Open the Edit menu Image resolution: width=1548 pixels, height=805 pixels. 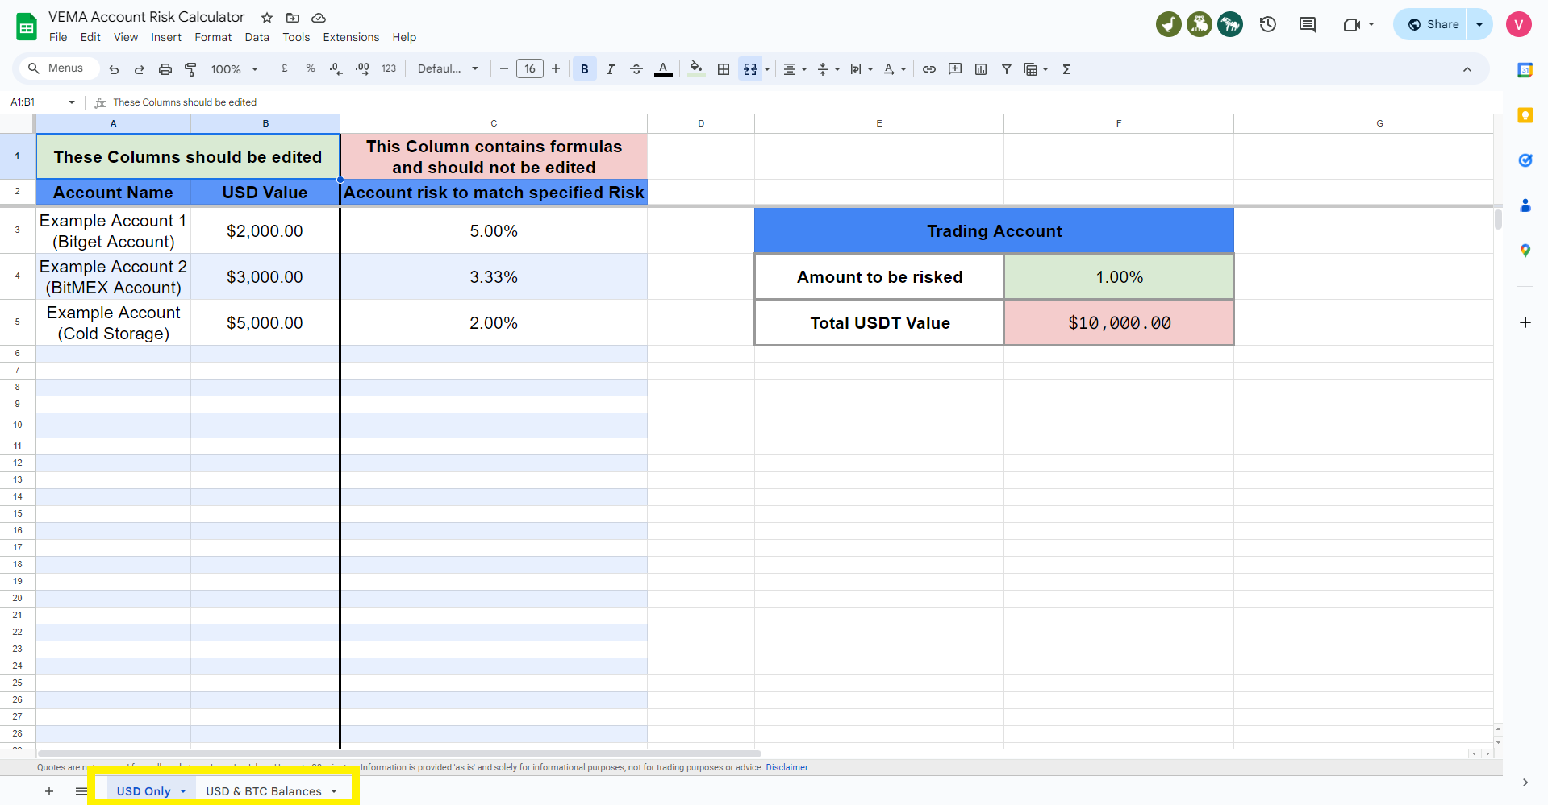(x=90, y=37)
